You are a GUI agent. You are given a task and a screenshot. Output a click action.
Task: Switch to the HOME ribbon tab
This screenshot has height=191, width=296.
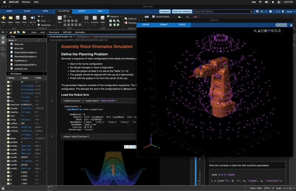pos(9,11)
